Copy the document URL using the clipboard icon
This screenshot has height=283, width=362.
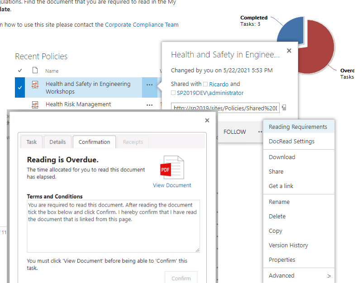pos(284,107)
